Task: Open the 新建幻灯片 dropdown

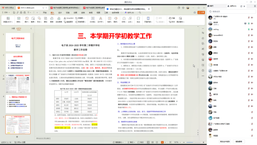Action: click(x=8, y=22)
